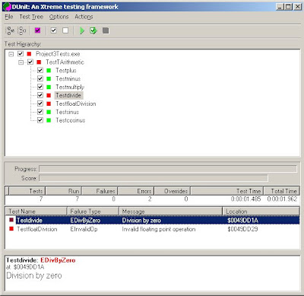
Task: Select the TestfloatDivision tree item
Action: (x=76, y=103)
